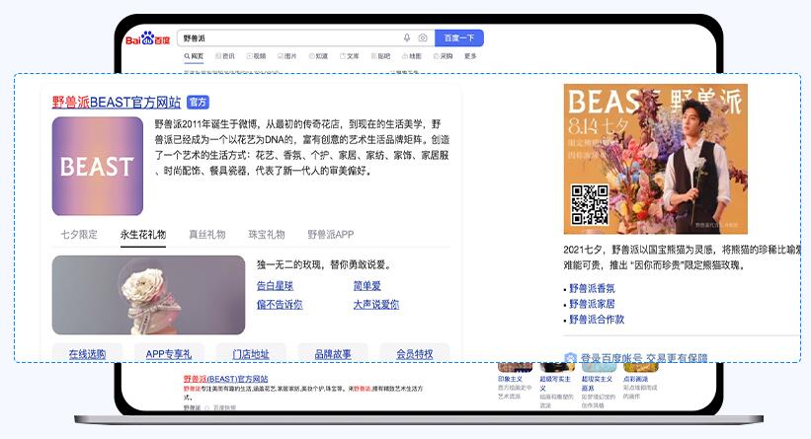This screenshot has height=439, width=811.
Task: Open the 知道 tab
Action: pyautogui.click(x=318, y=56)
